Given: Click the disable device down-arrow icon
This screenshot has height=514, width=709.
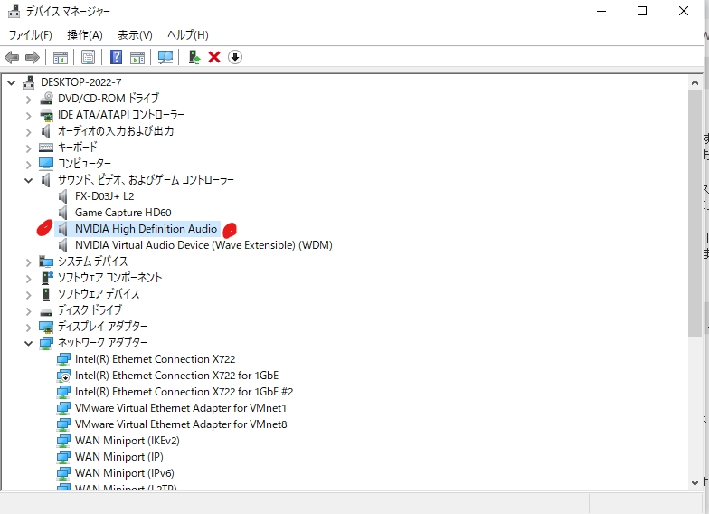Looking at the screenshot, I should pyautogui.click(x=235, y=57).
